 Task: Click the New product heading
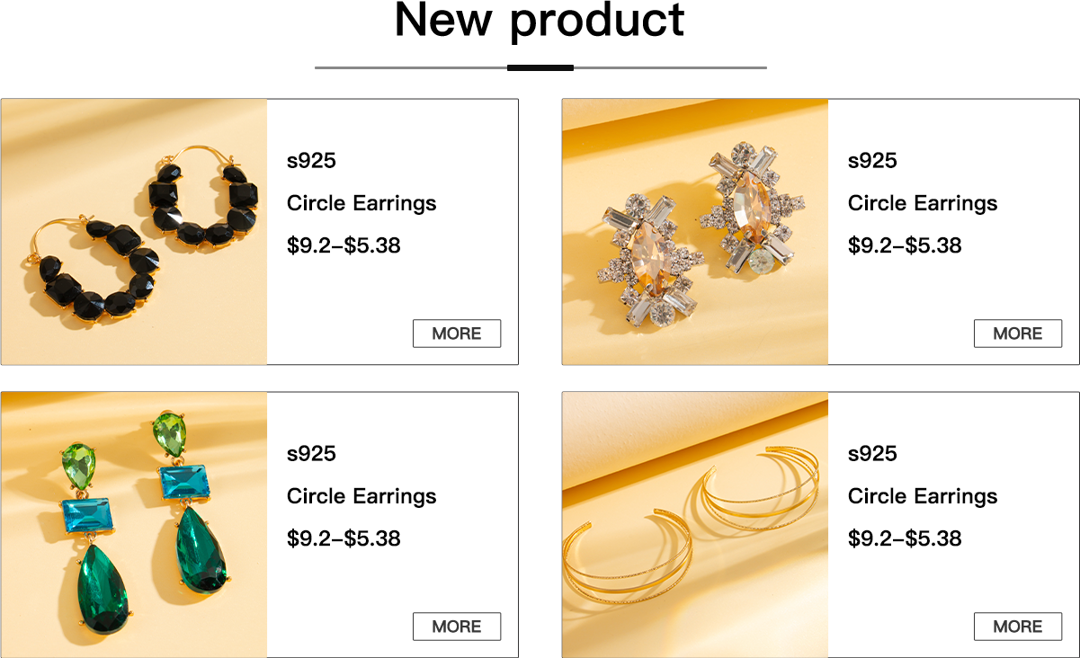click(540, 22)
